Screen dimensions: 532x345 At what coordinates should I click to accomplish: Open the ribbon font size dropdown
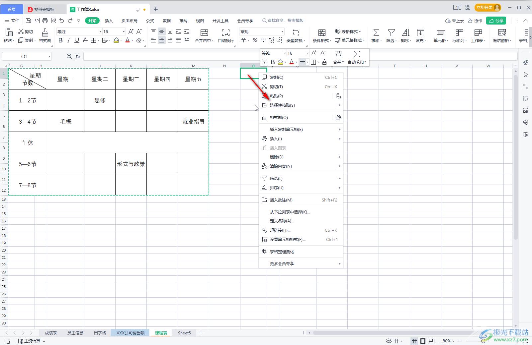point(124,32)
